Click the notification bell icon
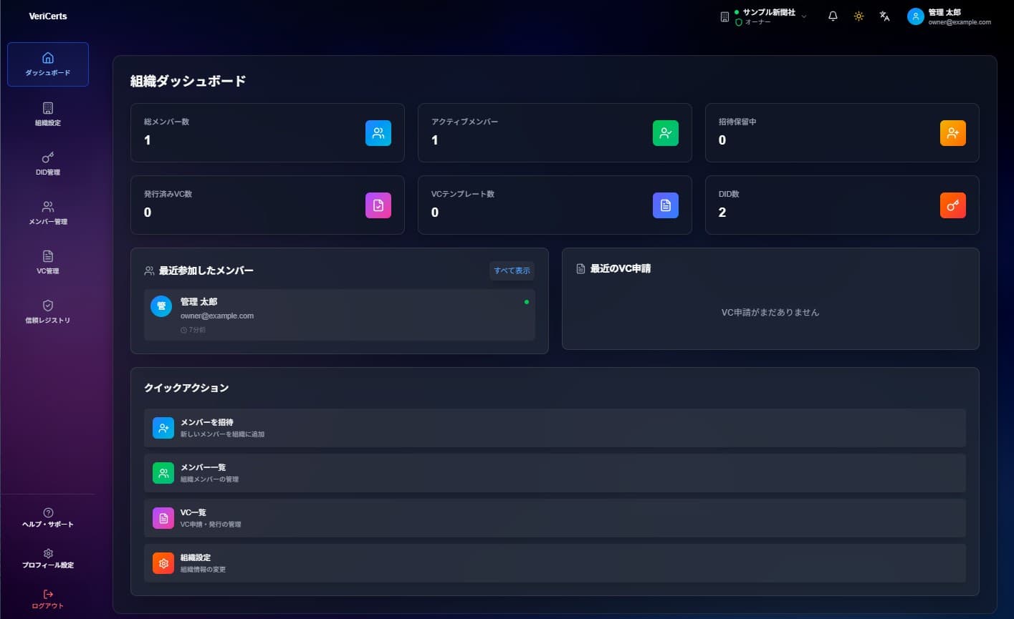The height and width of the screenshot is (619, 1014). click(832, 16)
